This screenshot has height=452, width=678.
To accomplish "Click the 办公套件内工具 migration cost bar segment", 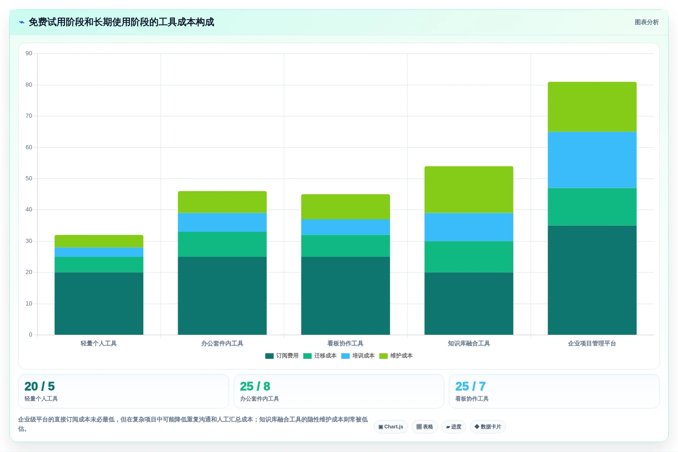I will pyautogui.click(x=222, y=244).
